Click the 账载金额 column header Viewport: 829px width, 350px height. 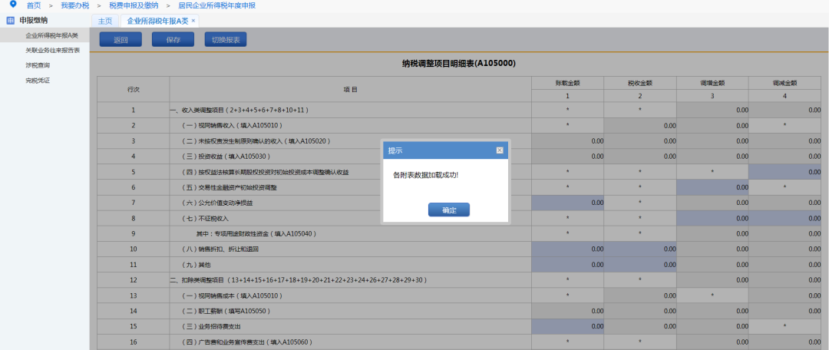(568, 83)
